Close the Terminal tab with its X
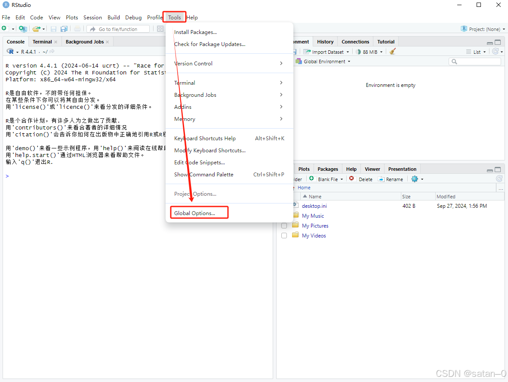508x382 pixels. tap(56, 42)
